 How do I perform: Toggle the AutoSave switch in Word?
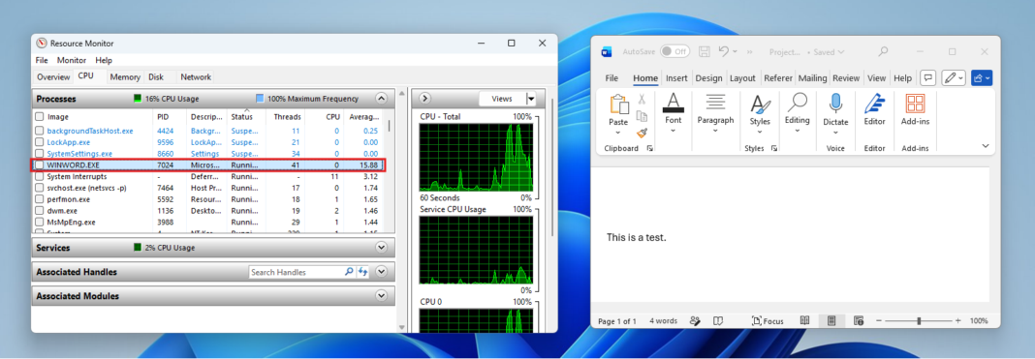click(674, 51)
